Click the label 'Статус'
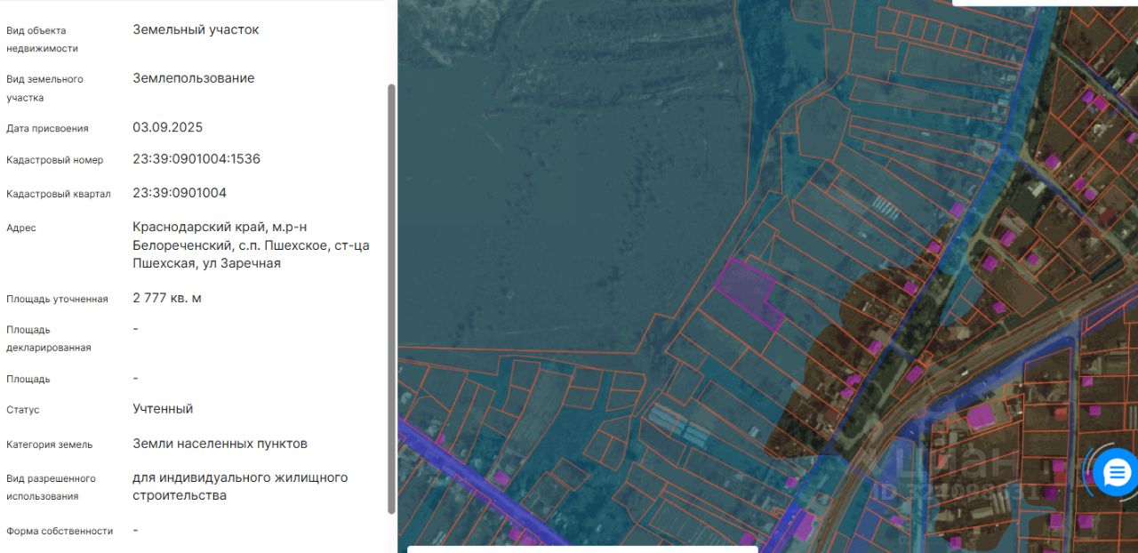This screenshot has width=1138, height=553. tap(22, 410)
